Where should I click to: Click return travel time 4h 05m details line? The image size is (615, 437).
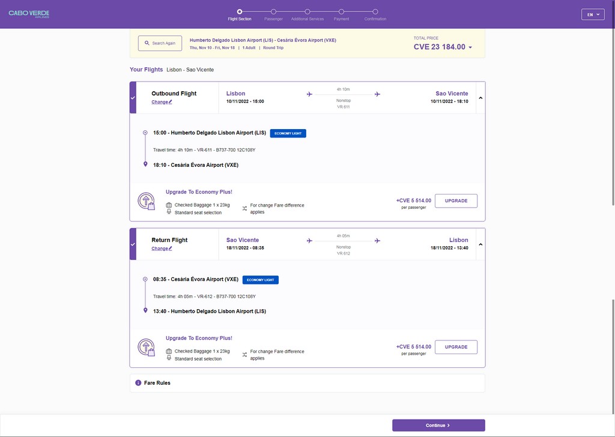(204, 297)
